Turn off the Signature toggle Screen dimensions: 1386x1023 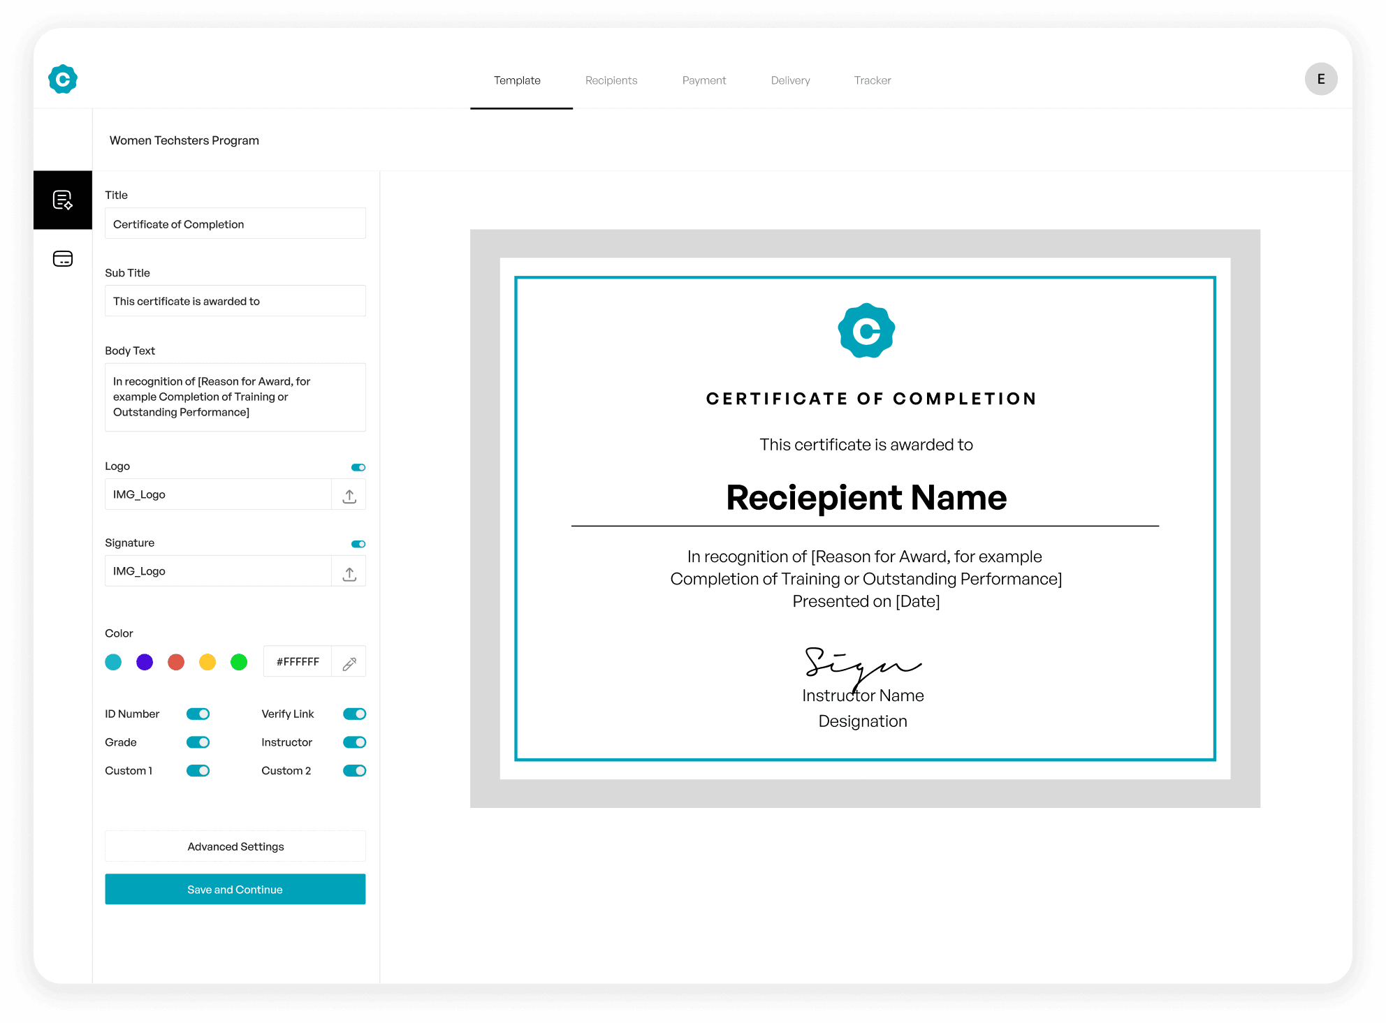pos(358,543)
